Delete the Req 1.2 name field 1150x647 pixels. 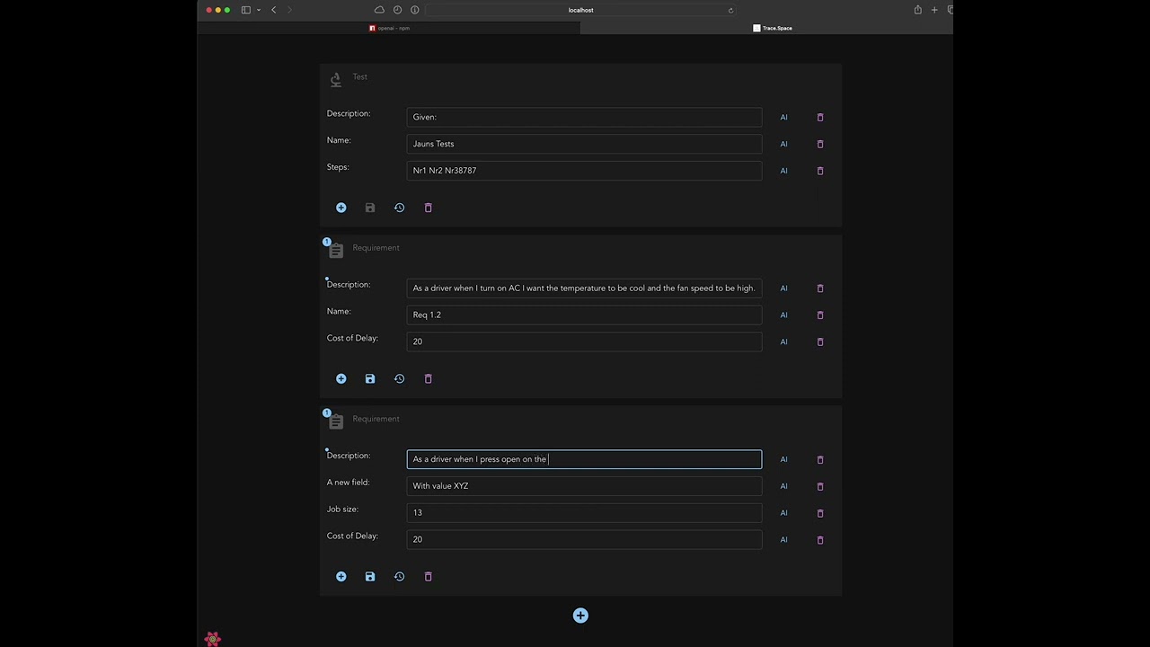pos(820,315)
